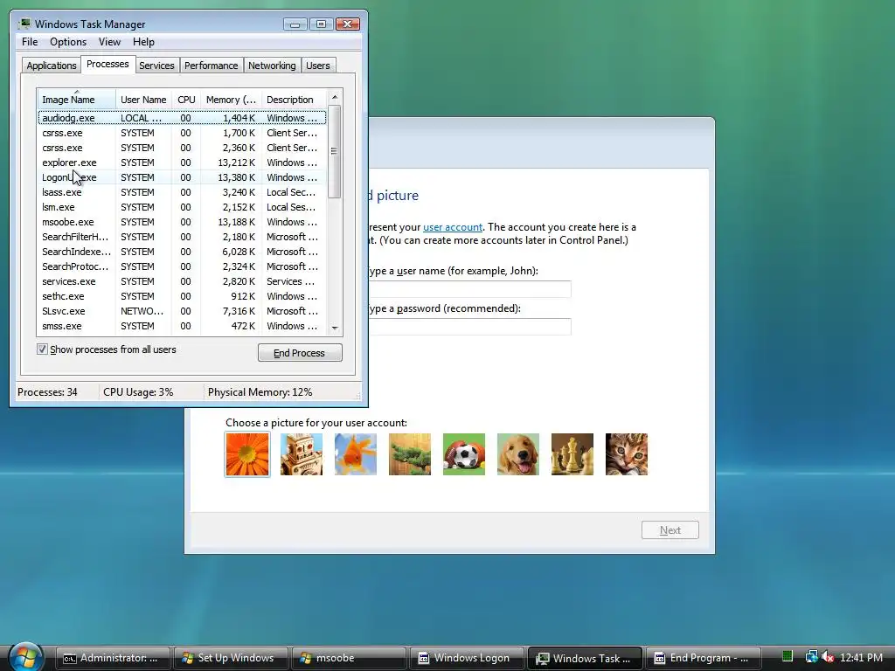Click the Processes tab

coord(108,64)
